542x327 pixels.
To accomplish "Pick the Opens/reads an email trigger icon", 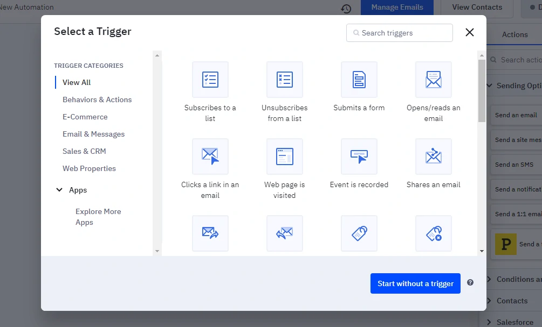I will pos(434,80).
